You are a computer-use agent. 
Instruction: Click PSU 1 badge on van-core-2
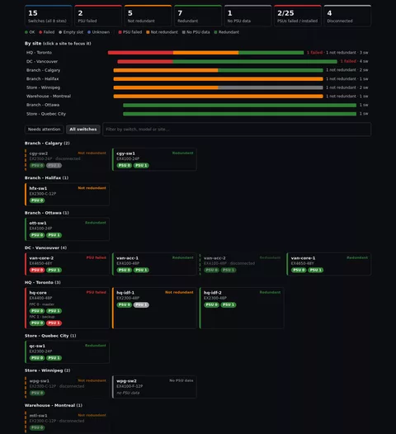[54, 270]
